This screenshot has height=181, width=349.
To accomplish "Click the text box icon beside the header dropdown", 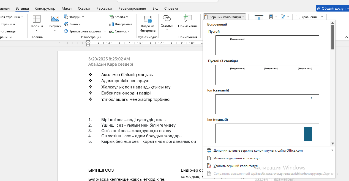I will [x=259, y=18].
